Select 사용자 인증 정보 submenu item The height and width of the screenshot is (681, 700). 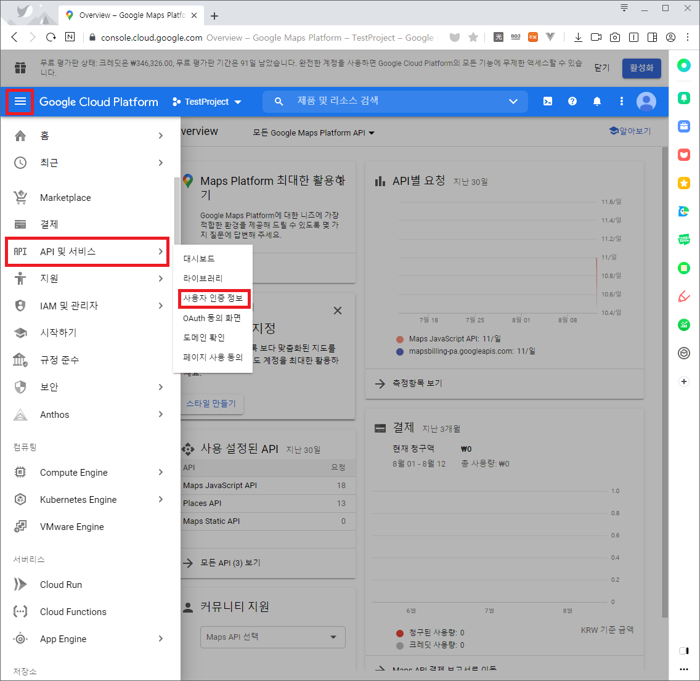pyautogui.click(x=213, y=298)
